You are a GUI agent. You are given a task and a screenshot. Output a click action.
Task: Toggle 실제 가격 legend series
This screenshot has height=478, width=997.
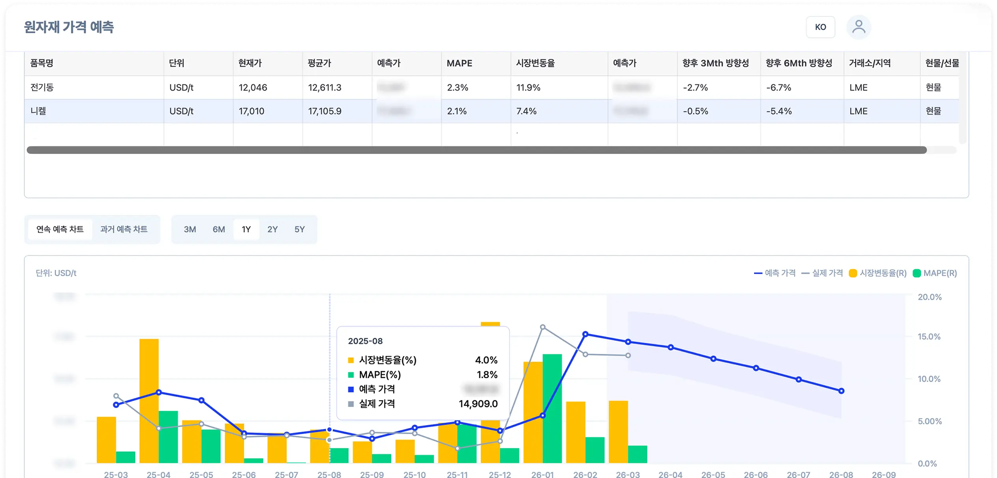pos(822,273)
